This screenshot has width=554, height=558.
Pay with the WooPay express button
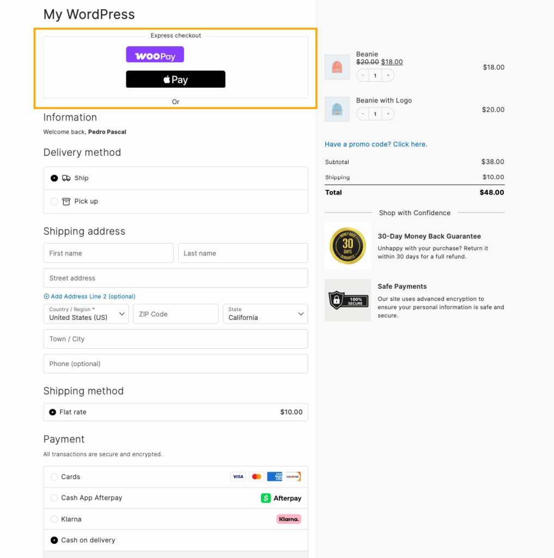click(155, 54)
